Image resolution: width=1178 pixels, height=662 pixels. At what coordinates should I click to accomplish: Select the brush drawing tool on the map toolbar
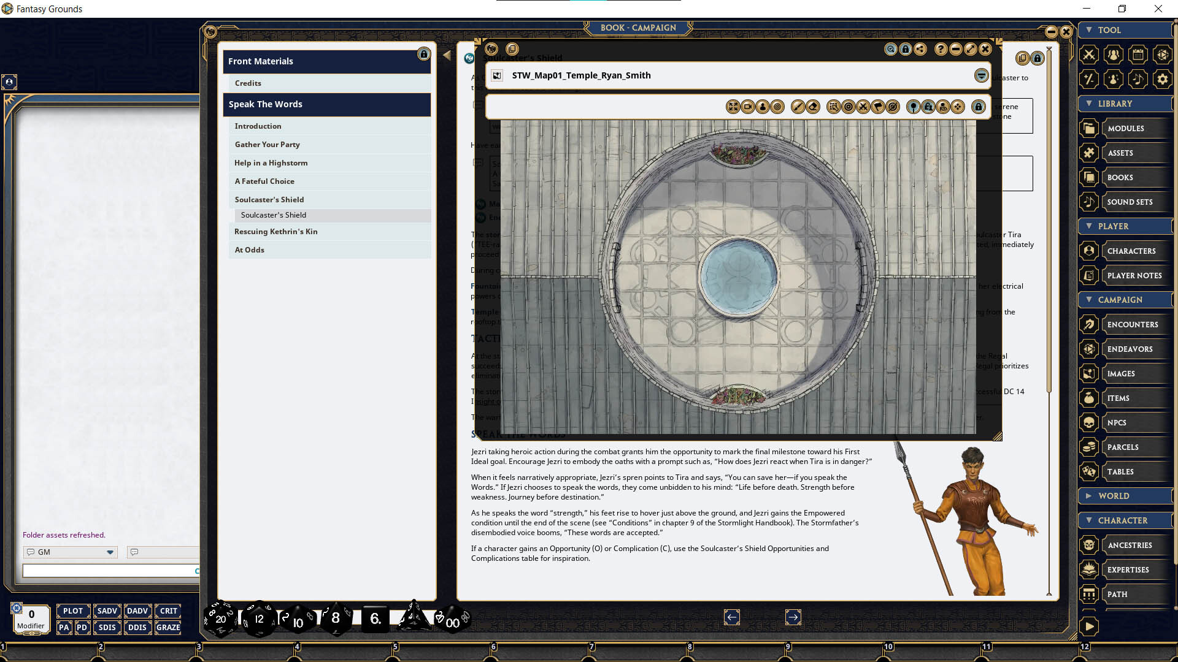798,107
